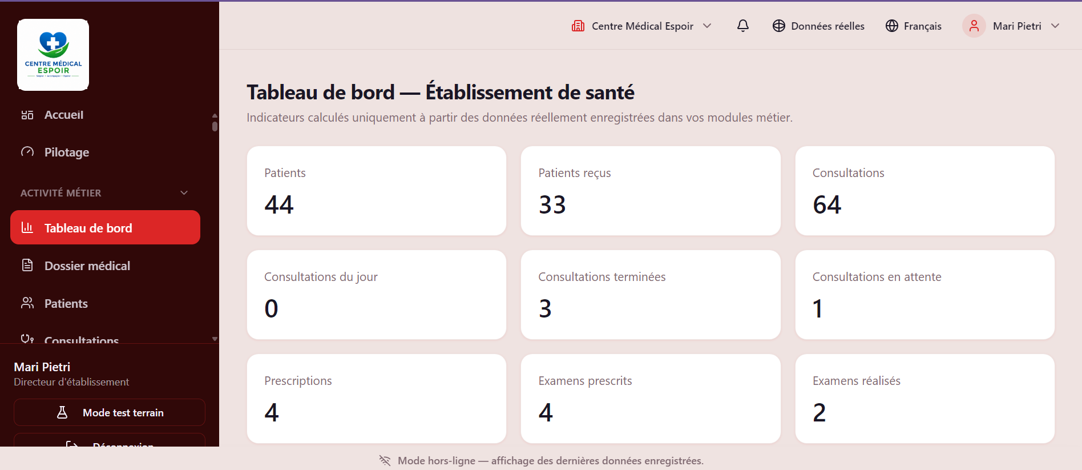The height and width of the screenshot is (470, 1082).
Task: Click the dashboard title heading
Action: (x=441, y=93)
